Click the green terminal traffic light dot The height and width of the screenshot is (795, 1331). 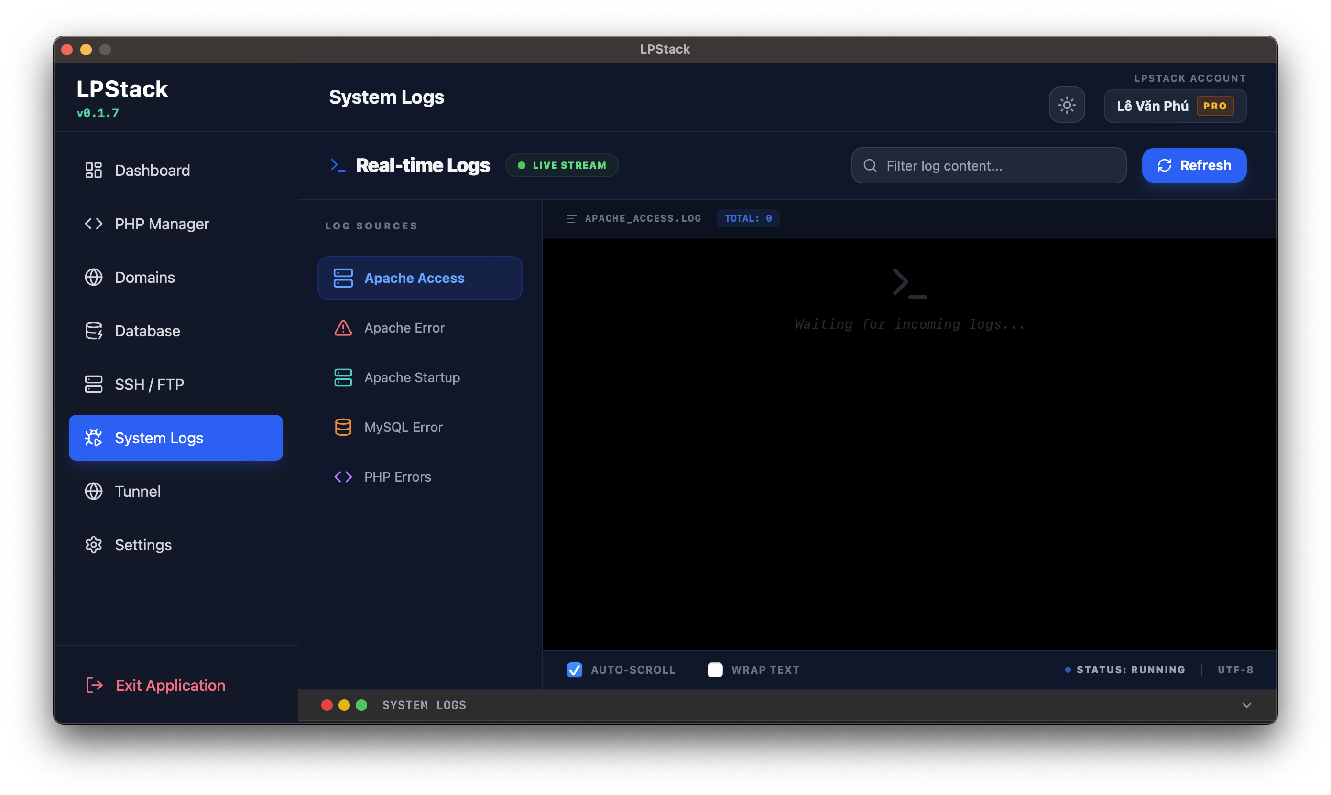pos(361,705)
